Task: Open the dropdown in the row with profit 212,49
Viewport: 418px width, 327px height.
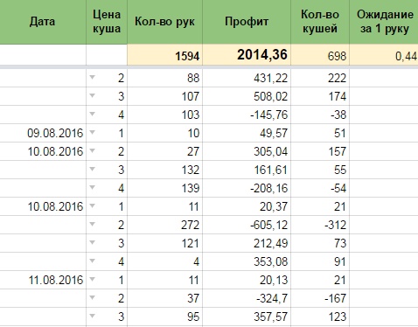Action: pyautogui.click(x=93, y=242)
